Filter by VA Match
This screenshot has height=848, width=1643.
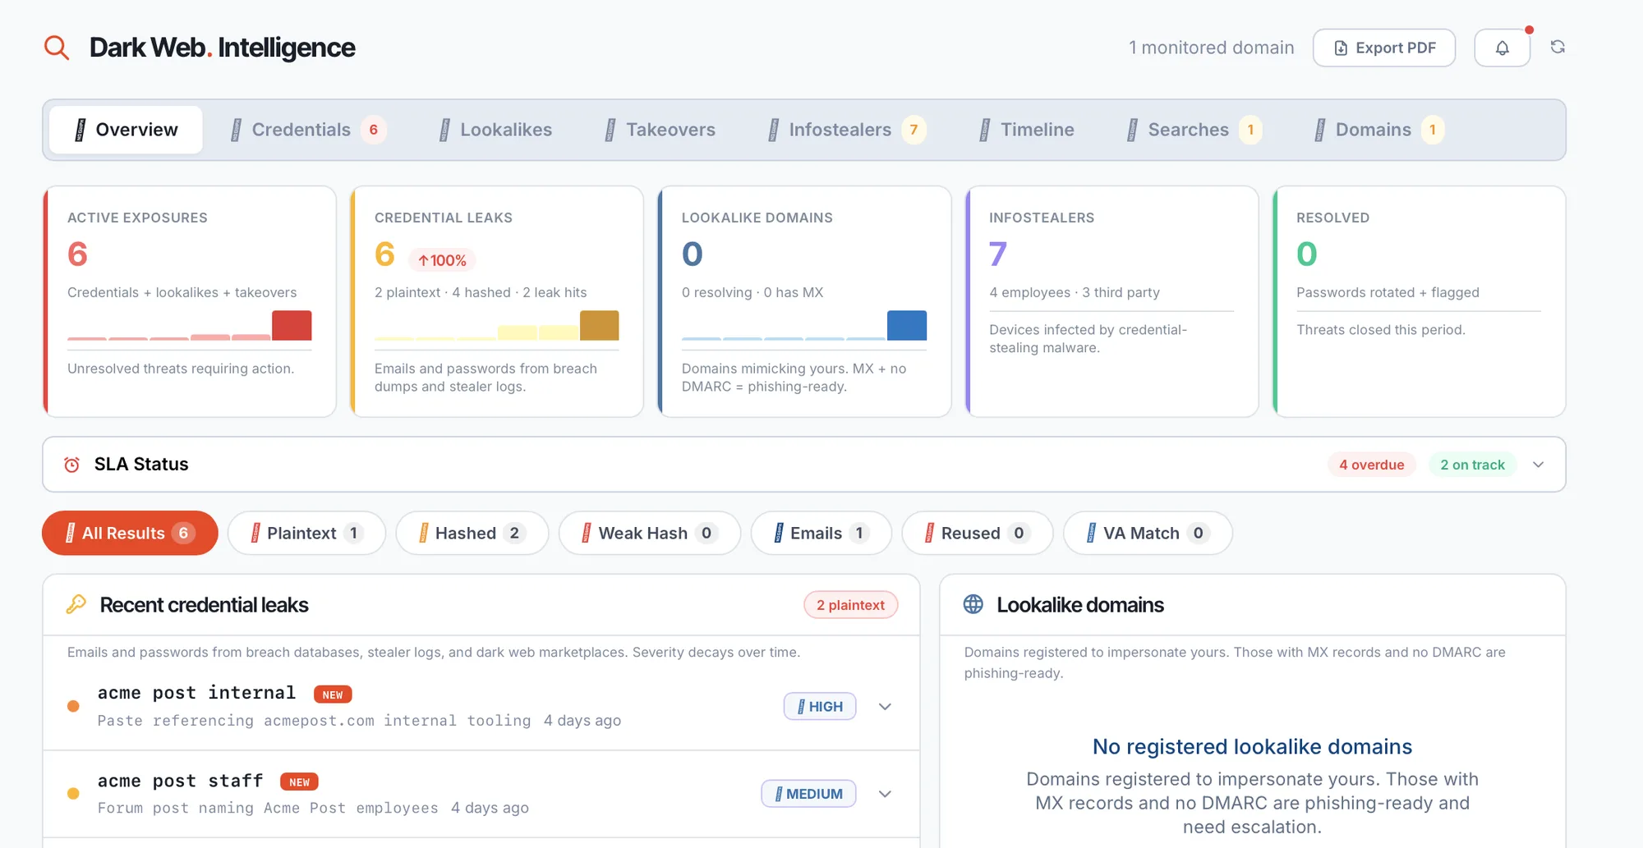tap(1148, 533)
